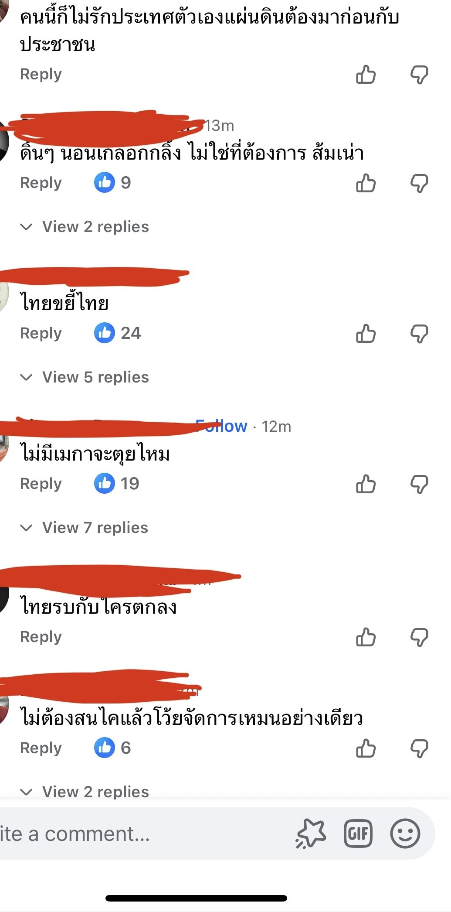Open the emoji smiley picker
Screen dimensions: 451x912
pos(405,833)
